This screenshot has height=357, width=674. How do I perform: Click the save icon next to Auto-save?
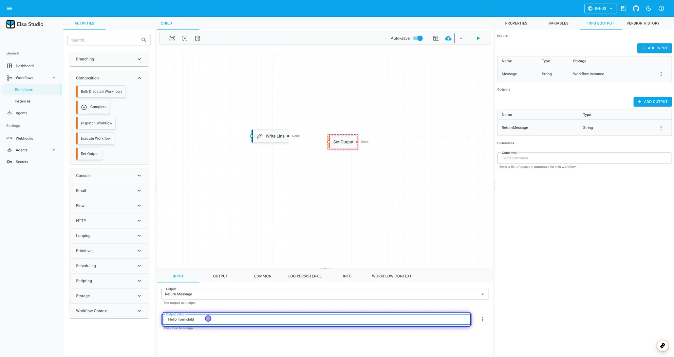(x=436, y=38)
